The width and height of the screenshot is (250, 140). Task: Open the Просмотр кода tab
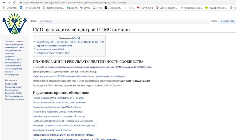(227, 21)
